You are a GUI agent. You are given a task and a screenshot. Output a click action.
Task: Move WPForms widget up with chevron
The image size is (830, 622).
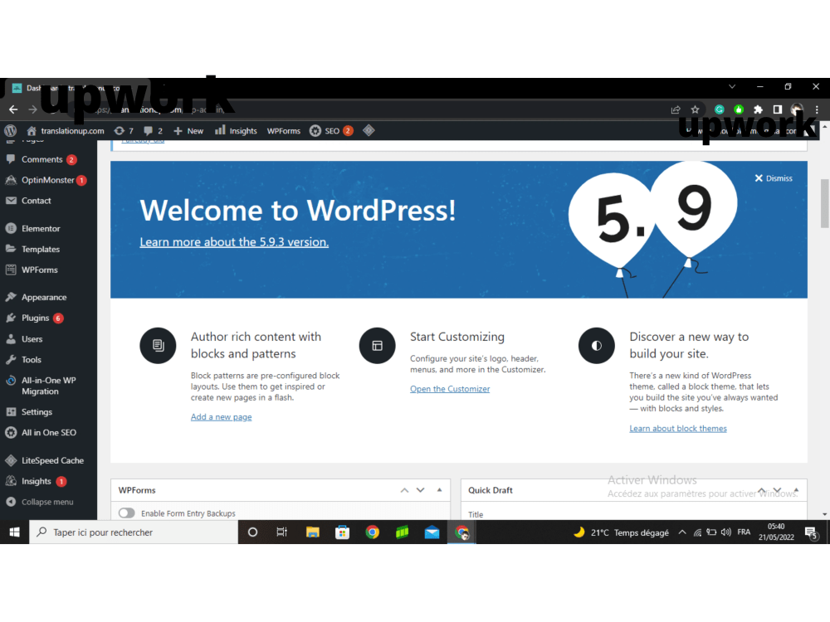pyautogui.click(x=404, y=490)
